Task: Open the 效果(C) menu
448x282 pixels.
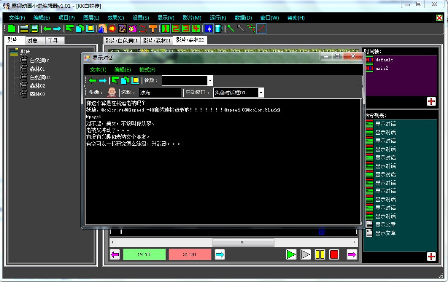Action: point(115,18)
